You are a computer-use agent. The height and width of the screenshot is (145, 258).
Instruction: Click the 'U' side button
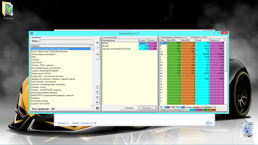97,92
